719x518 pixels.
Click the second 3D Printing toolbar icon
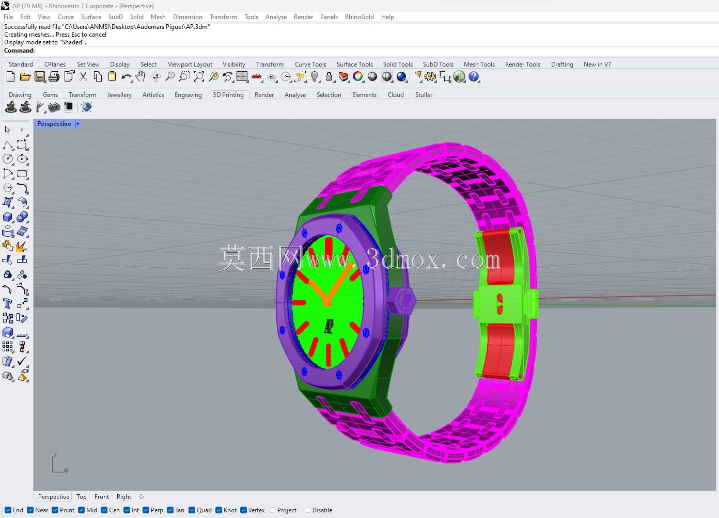point(25,107)
